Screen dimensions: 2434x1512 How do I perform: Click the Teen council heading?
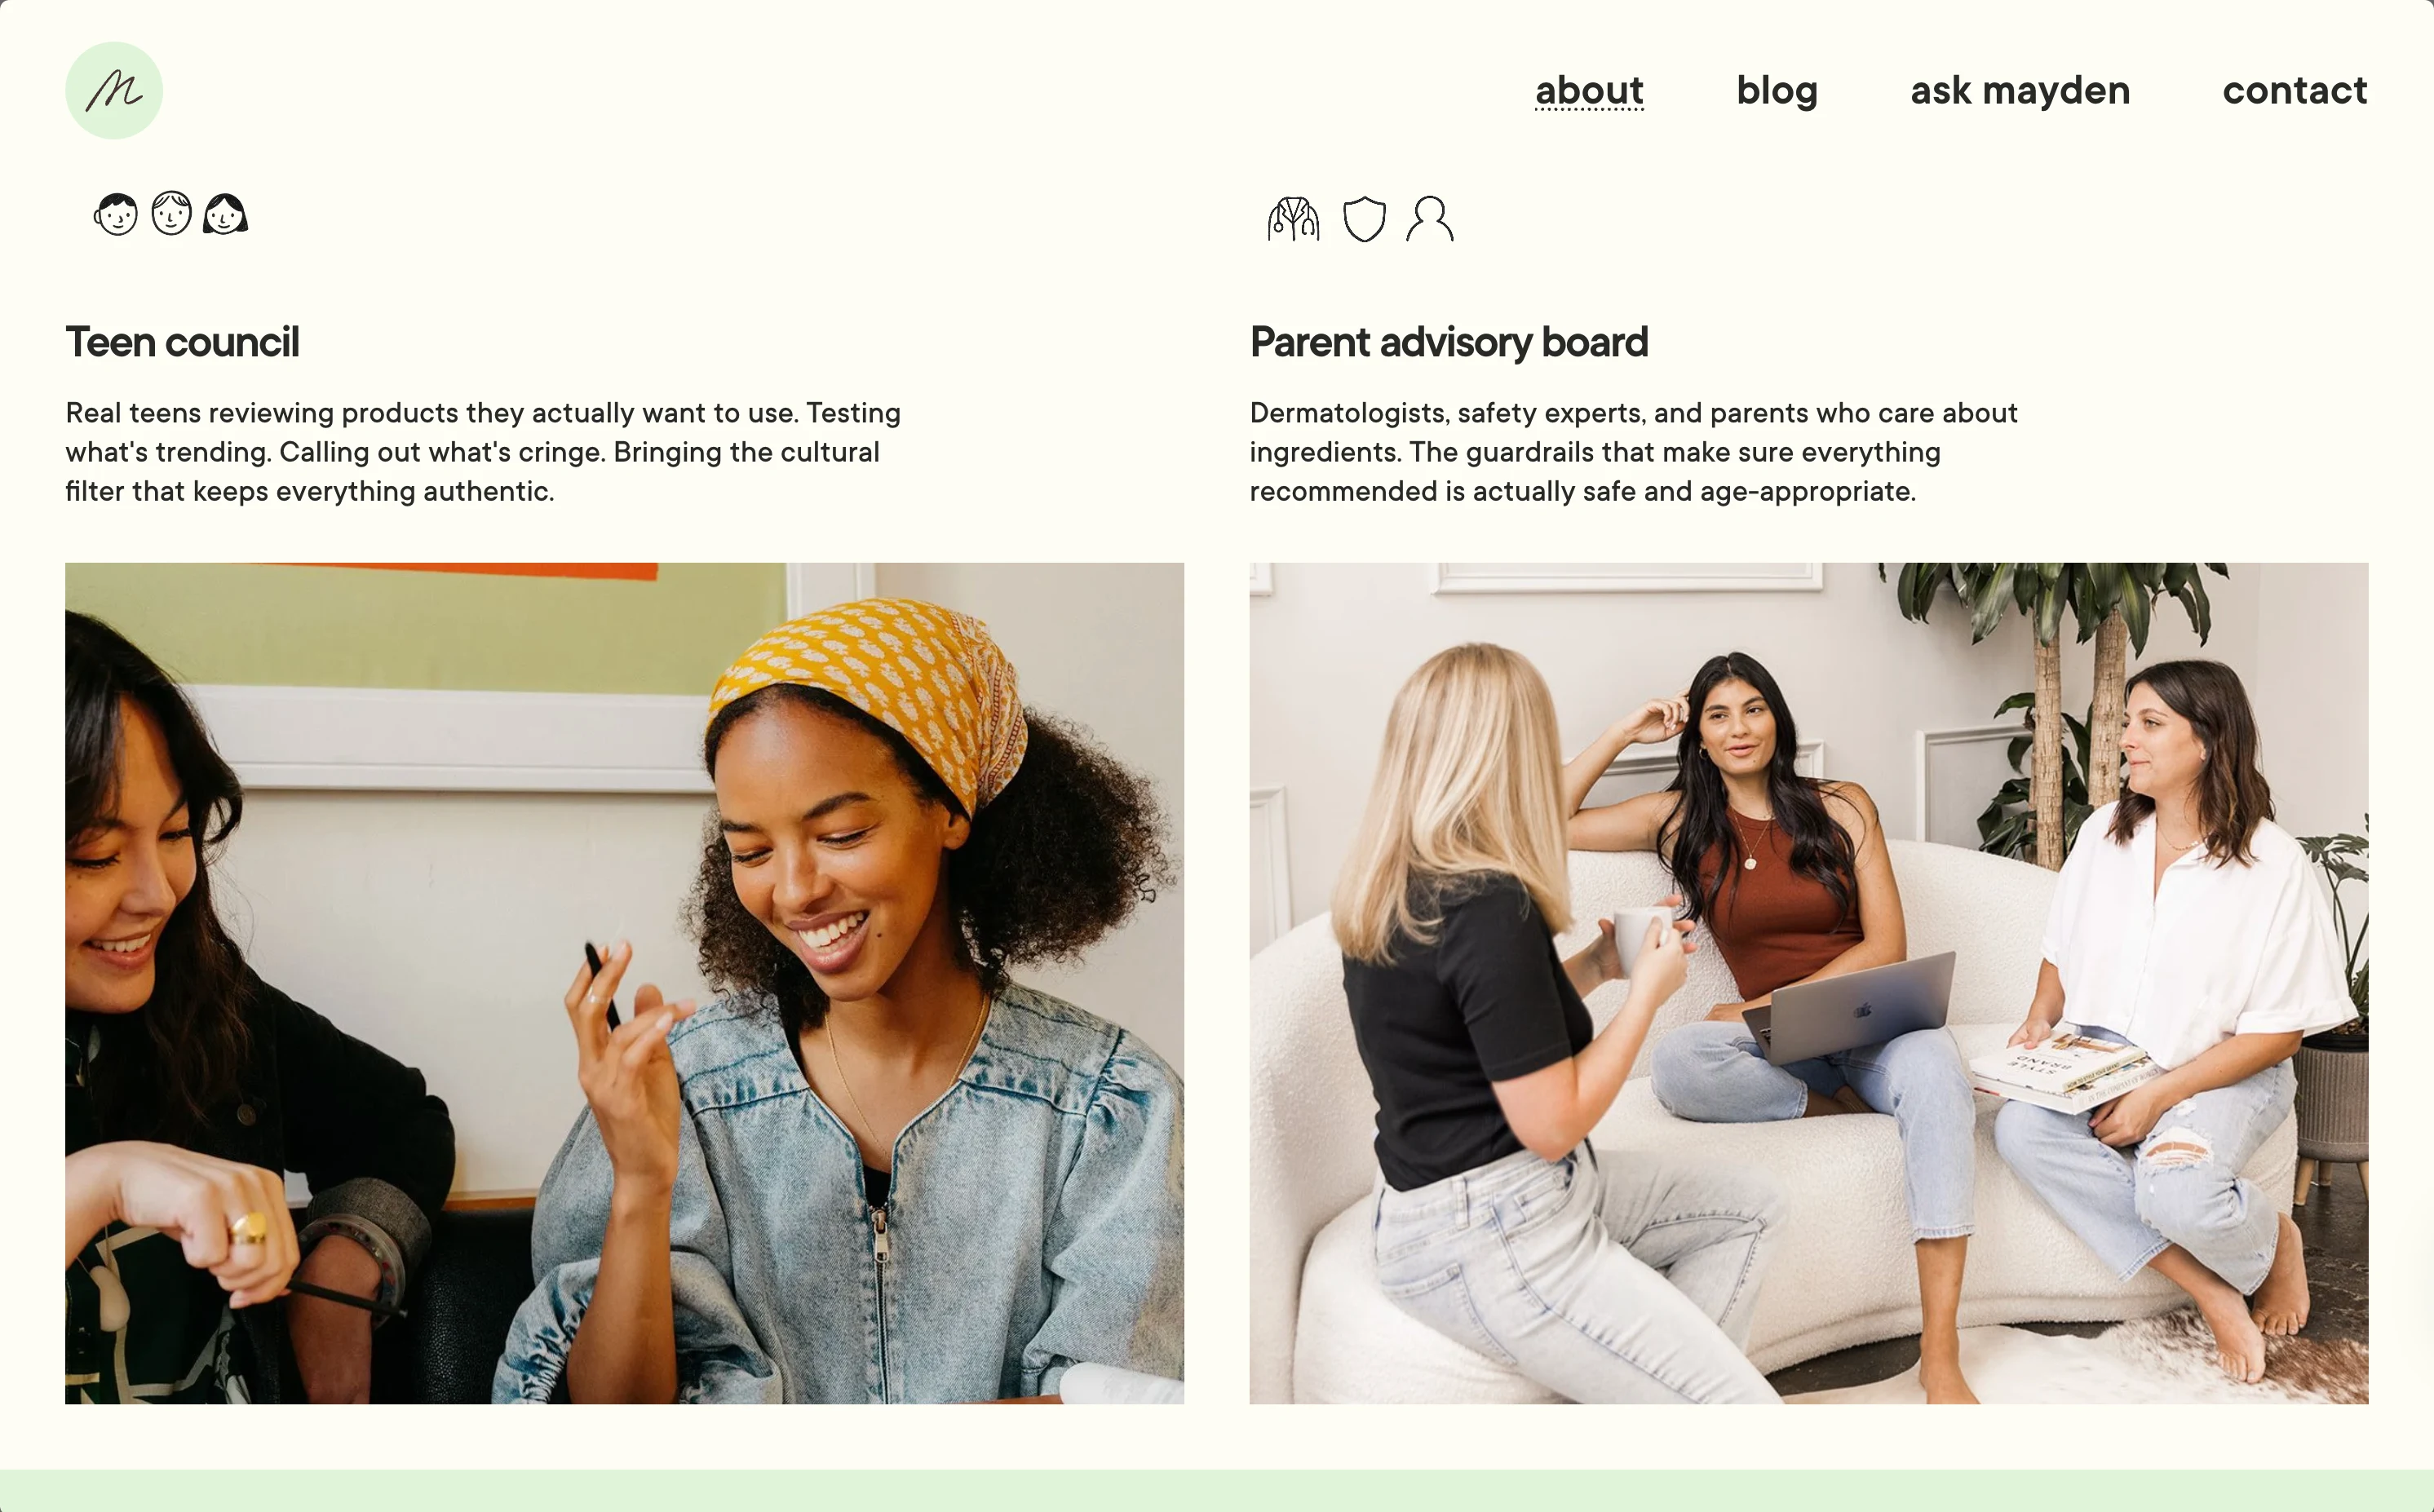[182, 342]
